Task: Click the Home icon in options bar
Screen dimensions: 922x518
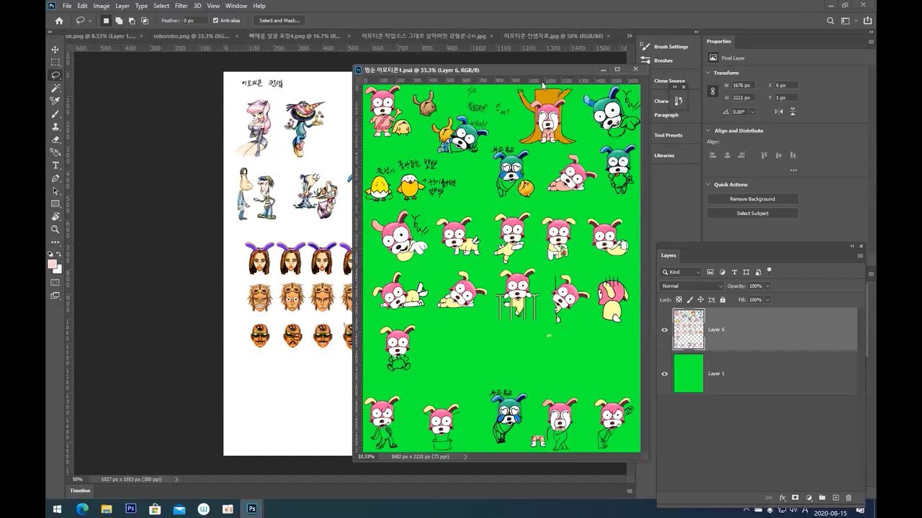Action: click(59, 21)
